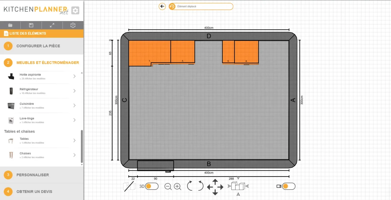This screenshot has height=200, width=391.
Task: Toggle the 3D view switch
Action: [152, 186]
